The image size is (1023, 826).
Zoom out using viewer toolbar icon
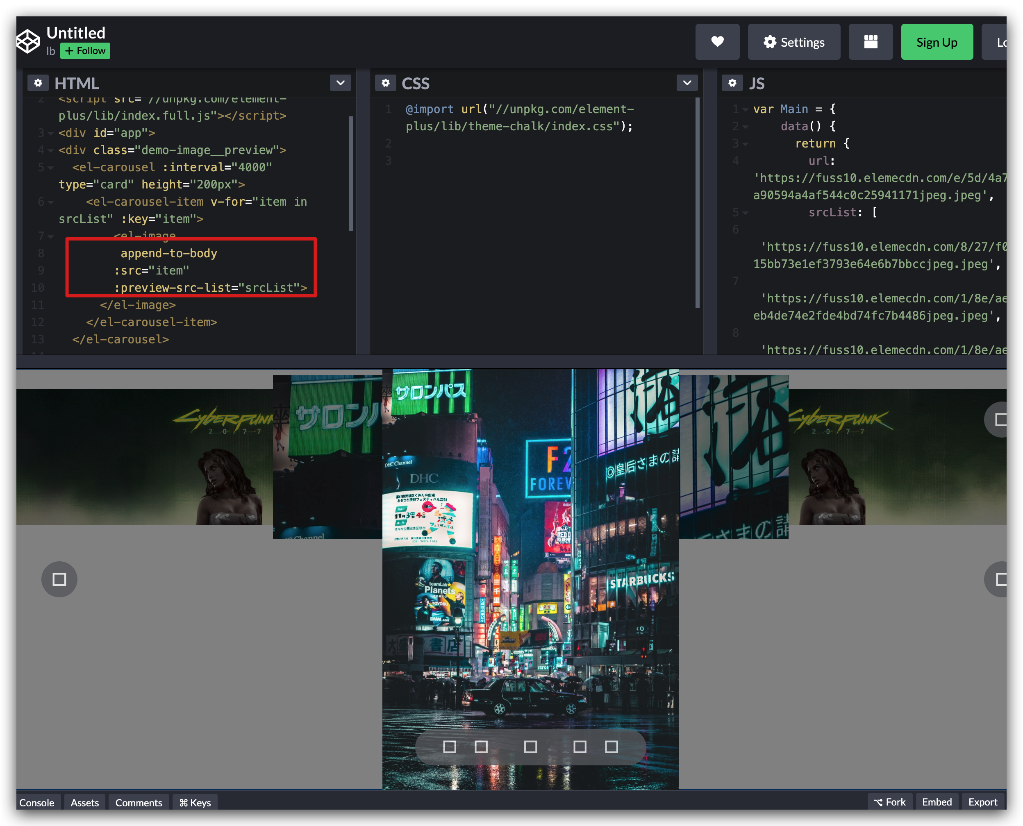449,747
